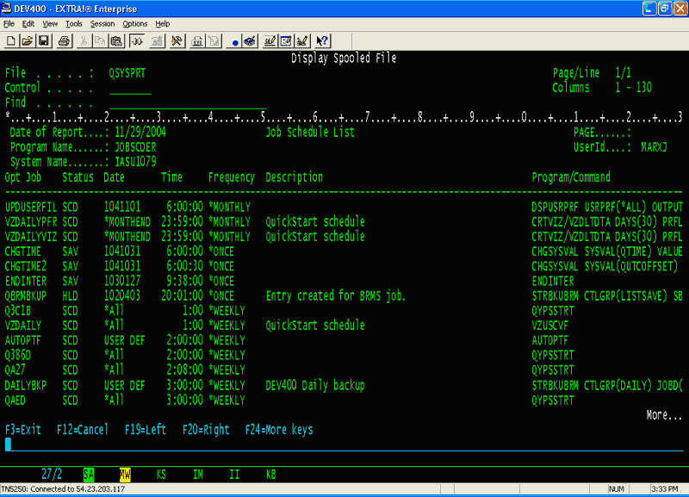Click the context help arrow icon
Image resolution: width=689 pixels, height=497 pixels.
(322, 40)
